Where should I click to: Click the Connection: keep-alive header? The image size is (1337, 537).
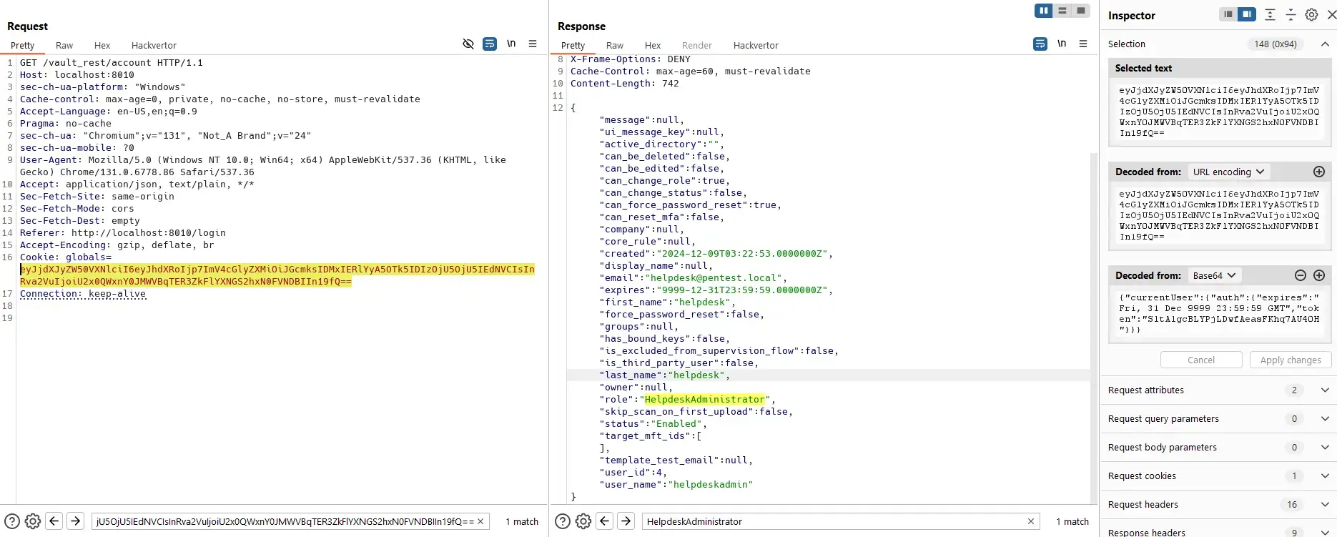click(x=83, y=294)
